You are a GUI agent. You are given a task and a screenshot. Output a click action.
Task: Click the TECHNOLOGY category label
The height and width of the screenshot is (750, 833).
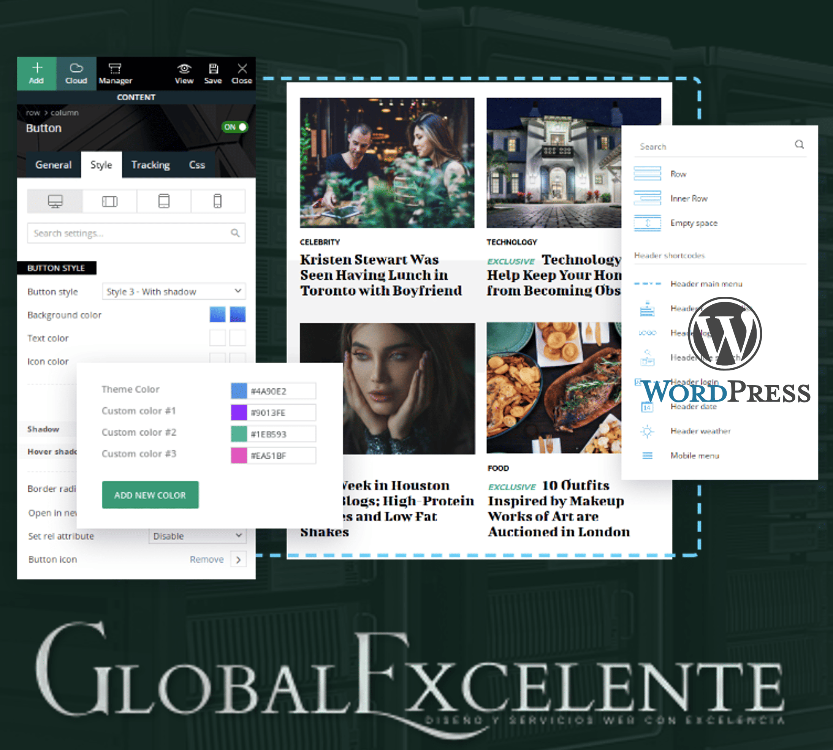(512, 242)
